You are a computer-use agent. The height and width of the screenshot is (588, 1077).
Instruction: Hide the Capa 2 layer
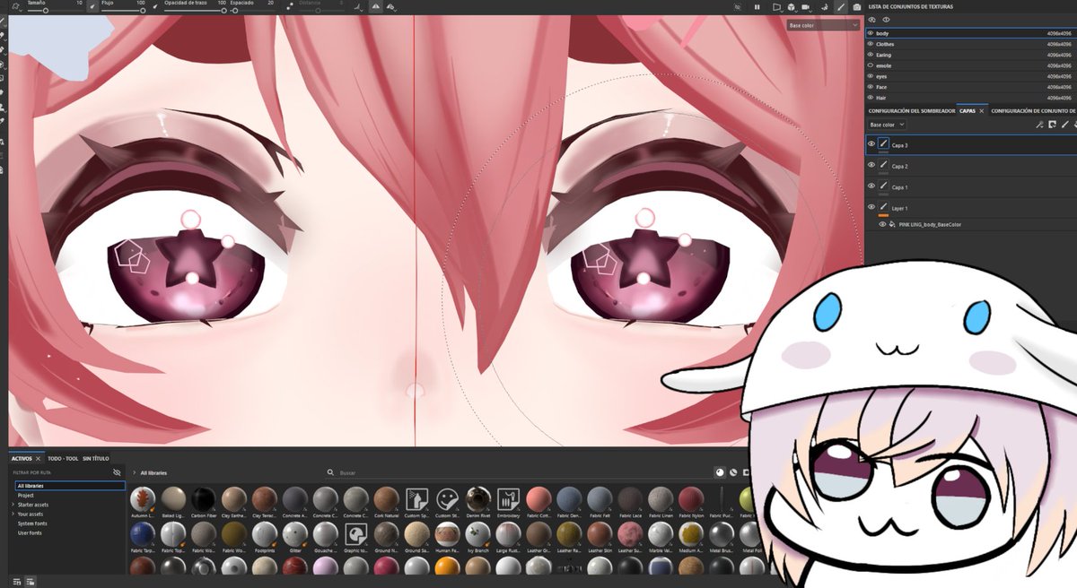(871, 165)
